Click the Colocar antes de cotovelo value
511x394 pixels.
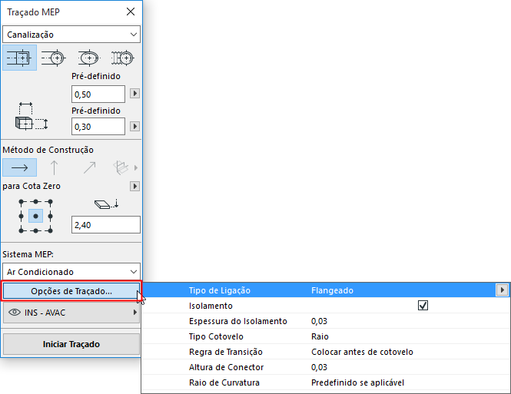[362, 352]
